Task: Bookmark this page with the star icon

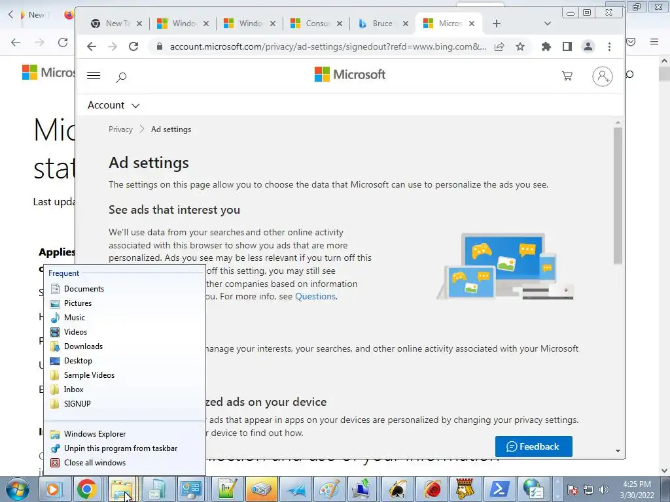Action: click(x=520, y=46)
